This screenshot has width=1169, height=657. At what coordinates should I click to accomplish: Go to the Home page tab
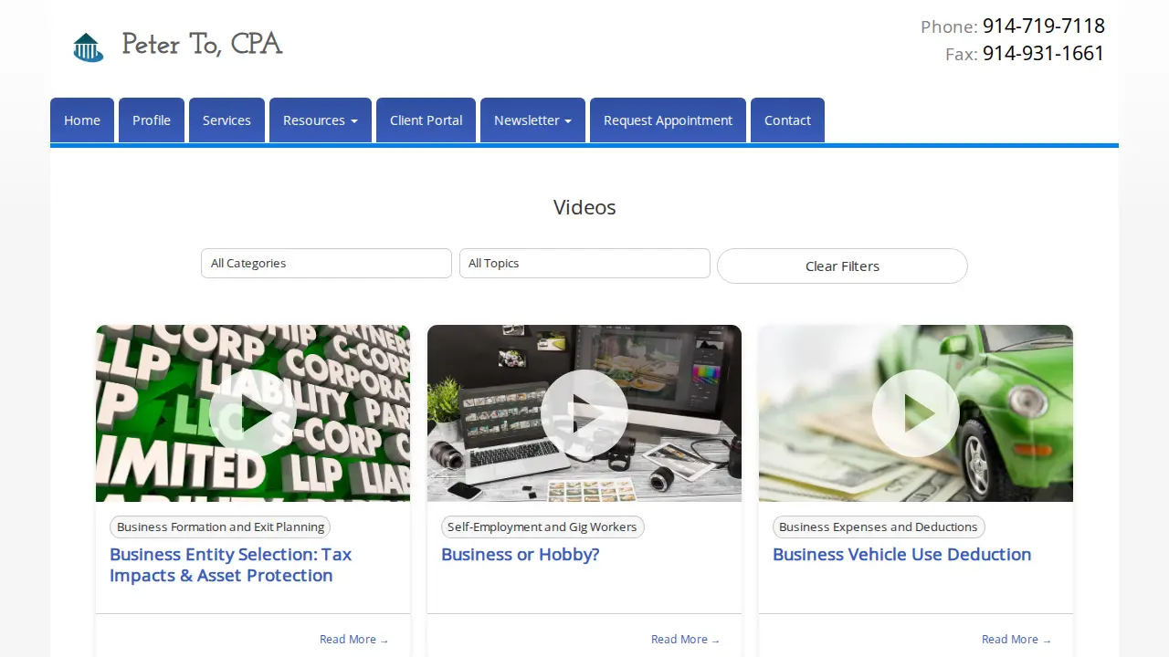82,120
